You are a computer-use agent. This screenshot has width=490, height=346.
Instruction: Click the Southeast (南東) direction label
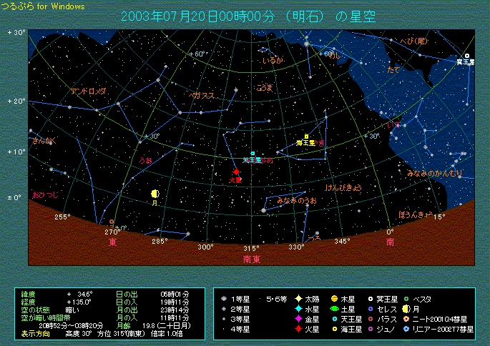251,258
